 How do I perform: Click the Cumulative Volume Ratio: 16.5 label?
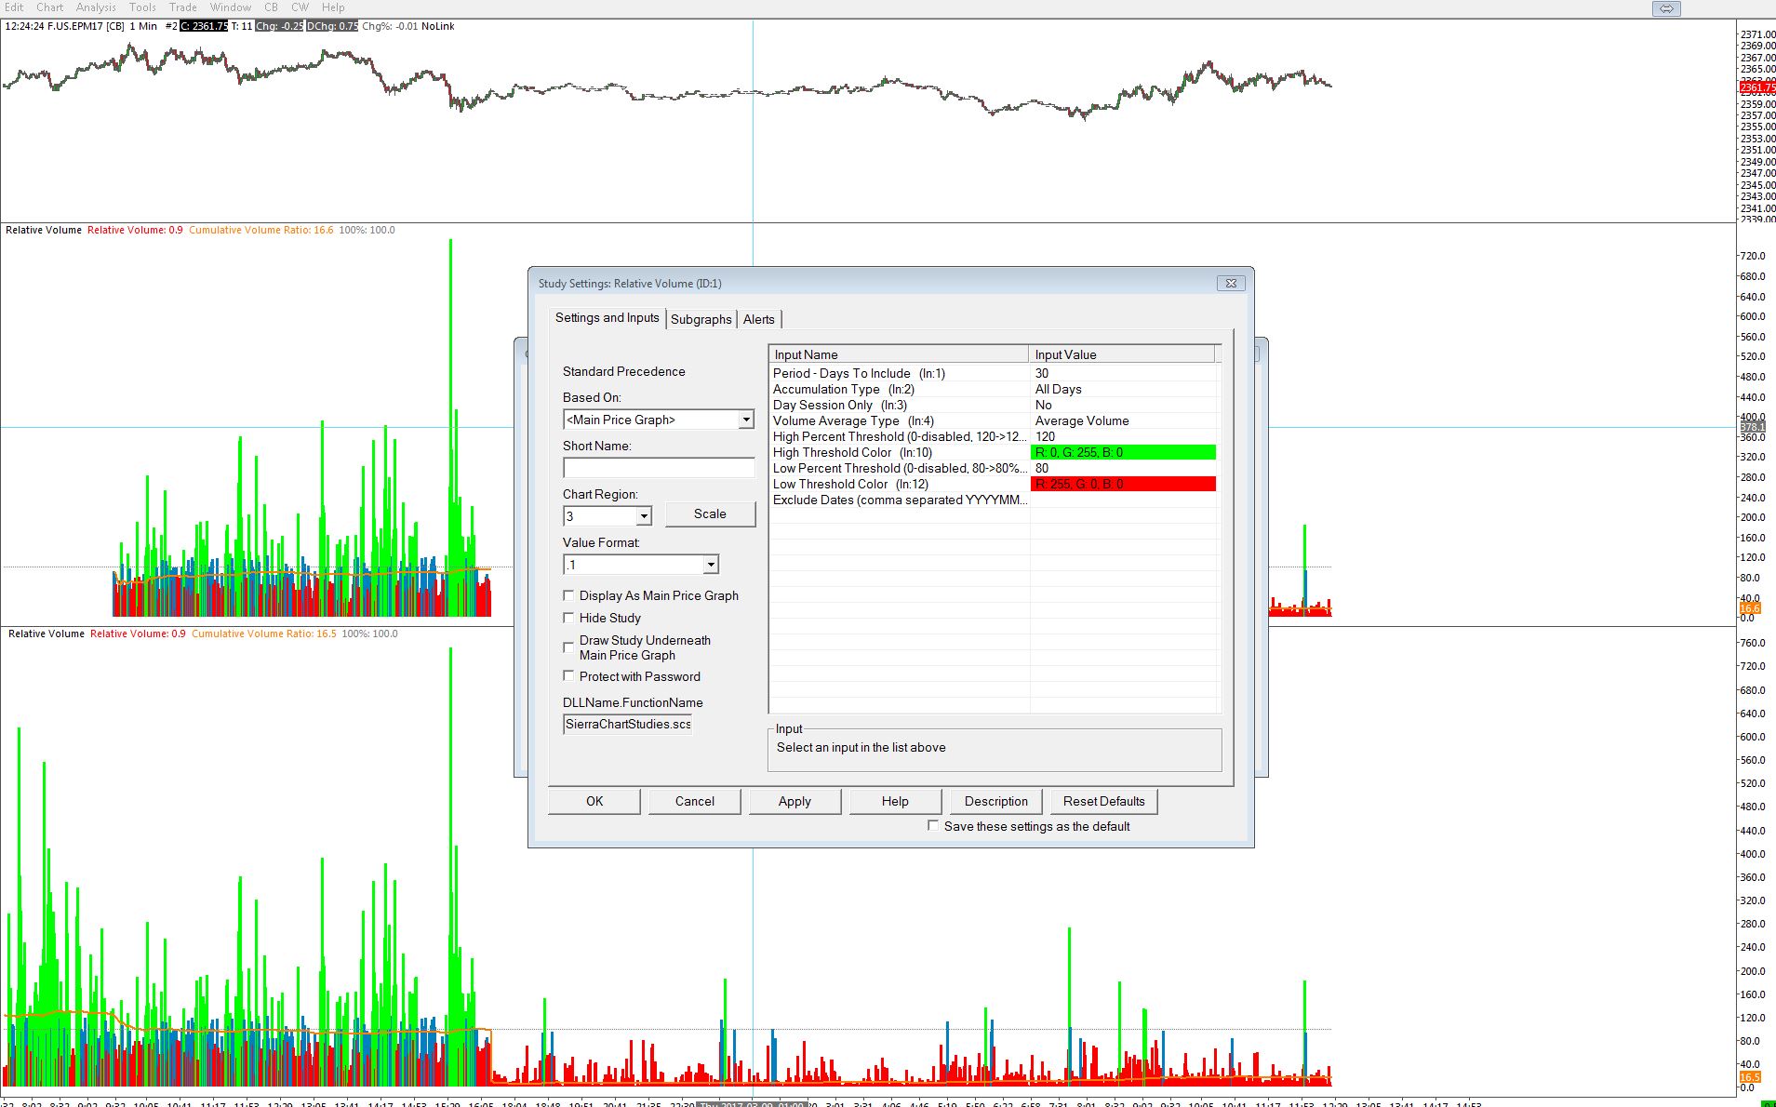(x=264, y=634)
